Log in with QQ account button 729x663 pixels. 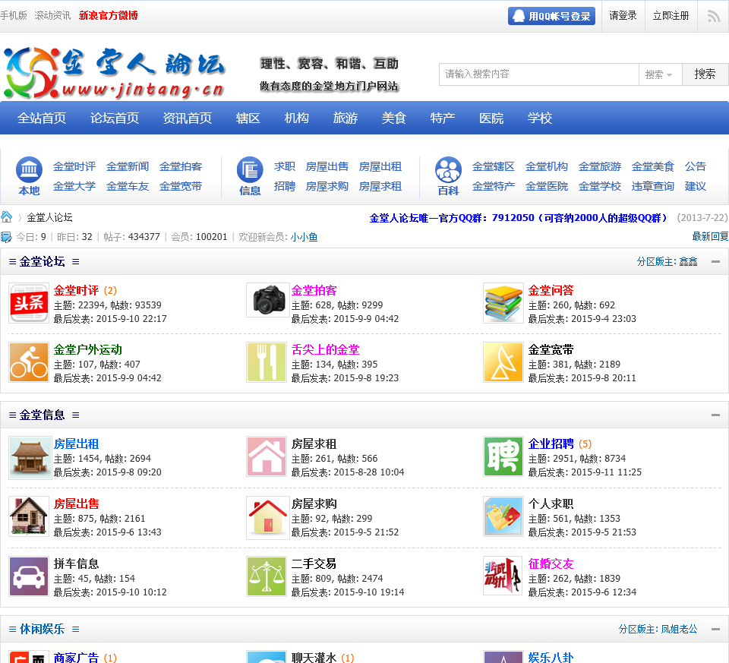551,16
